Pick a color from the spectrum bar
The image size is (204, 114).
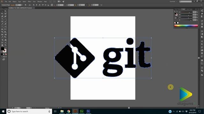point(186,26)
